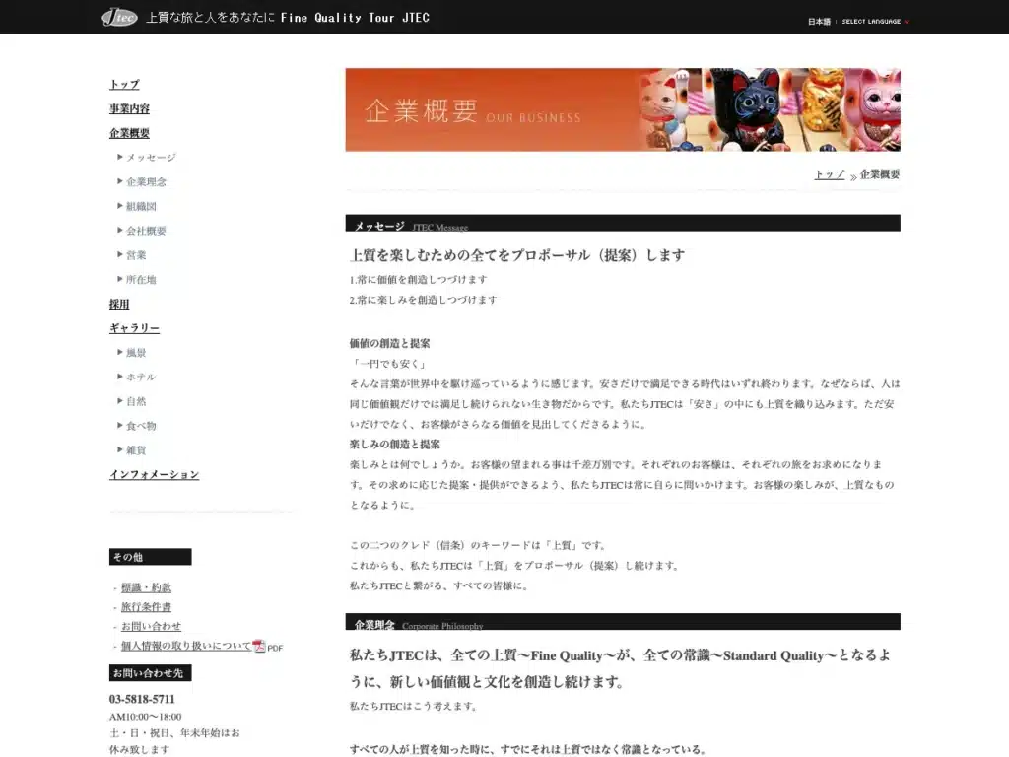Click the 企業理念 Corporate Philosophy section header
The height and width of the screenshot is (757, 1009).
(x=623, y=621)
